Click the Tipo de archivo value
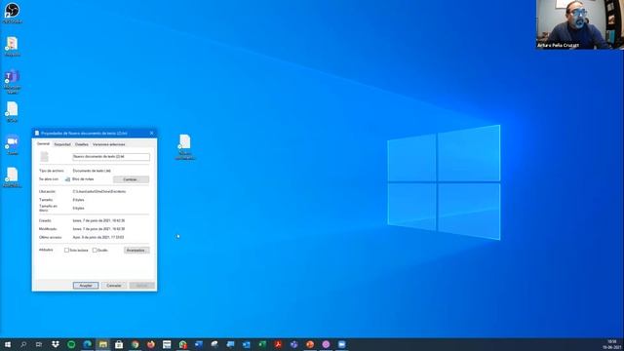Screen dimensions: 624x351 tap(92, 171)
